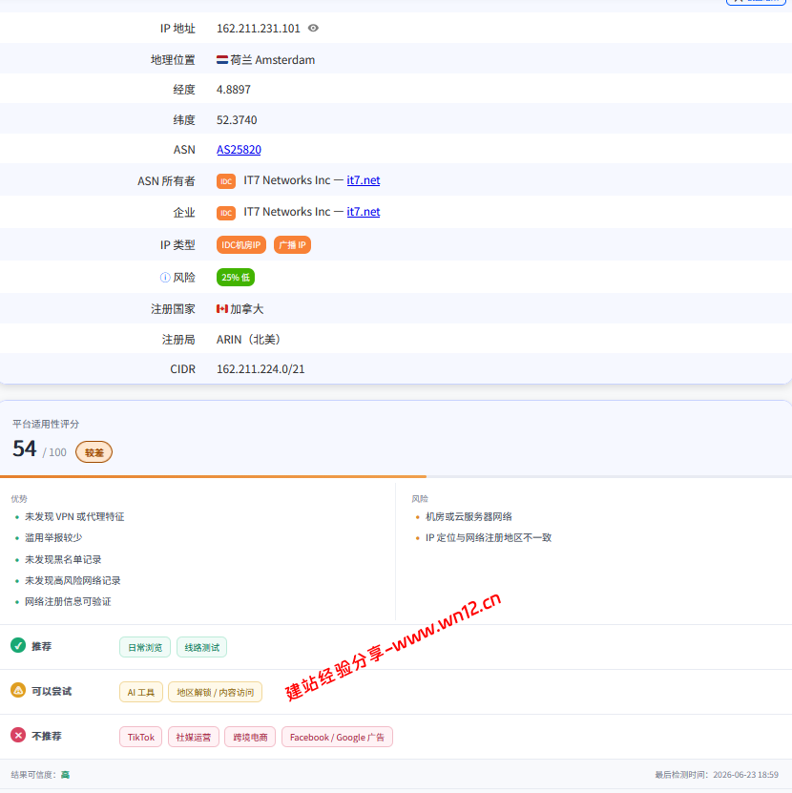Click the IDC badge in 企业 row

pos(226,213)
